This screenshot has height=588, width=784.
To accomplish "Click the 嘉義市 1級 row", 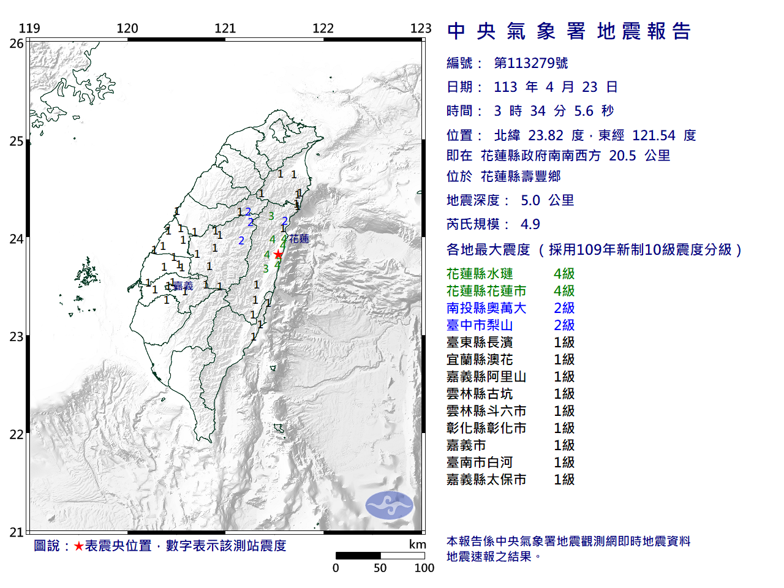I will (511, 445).
